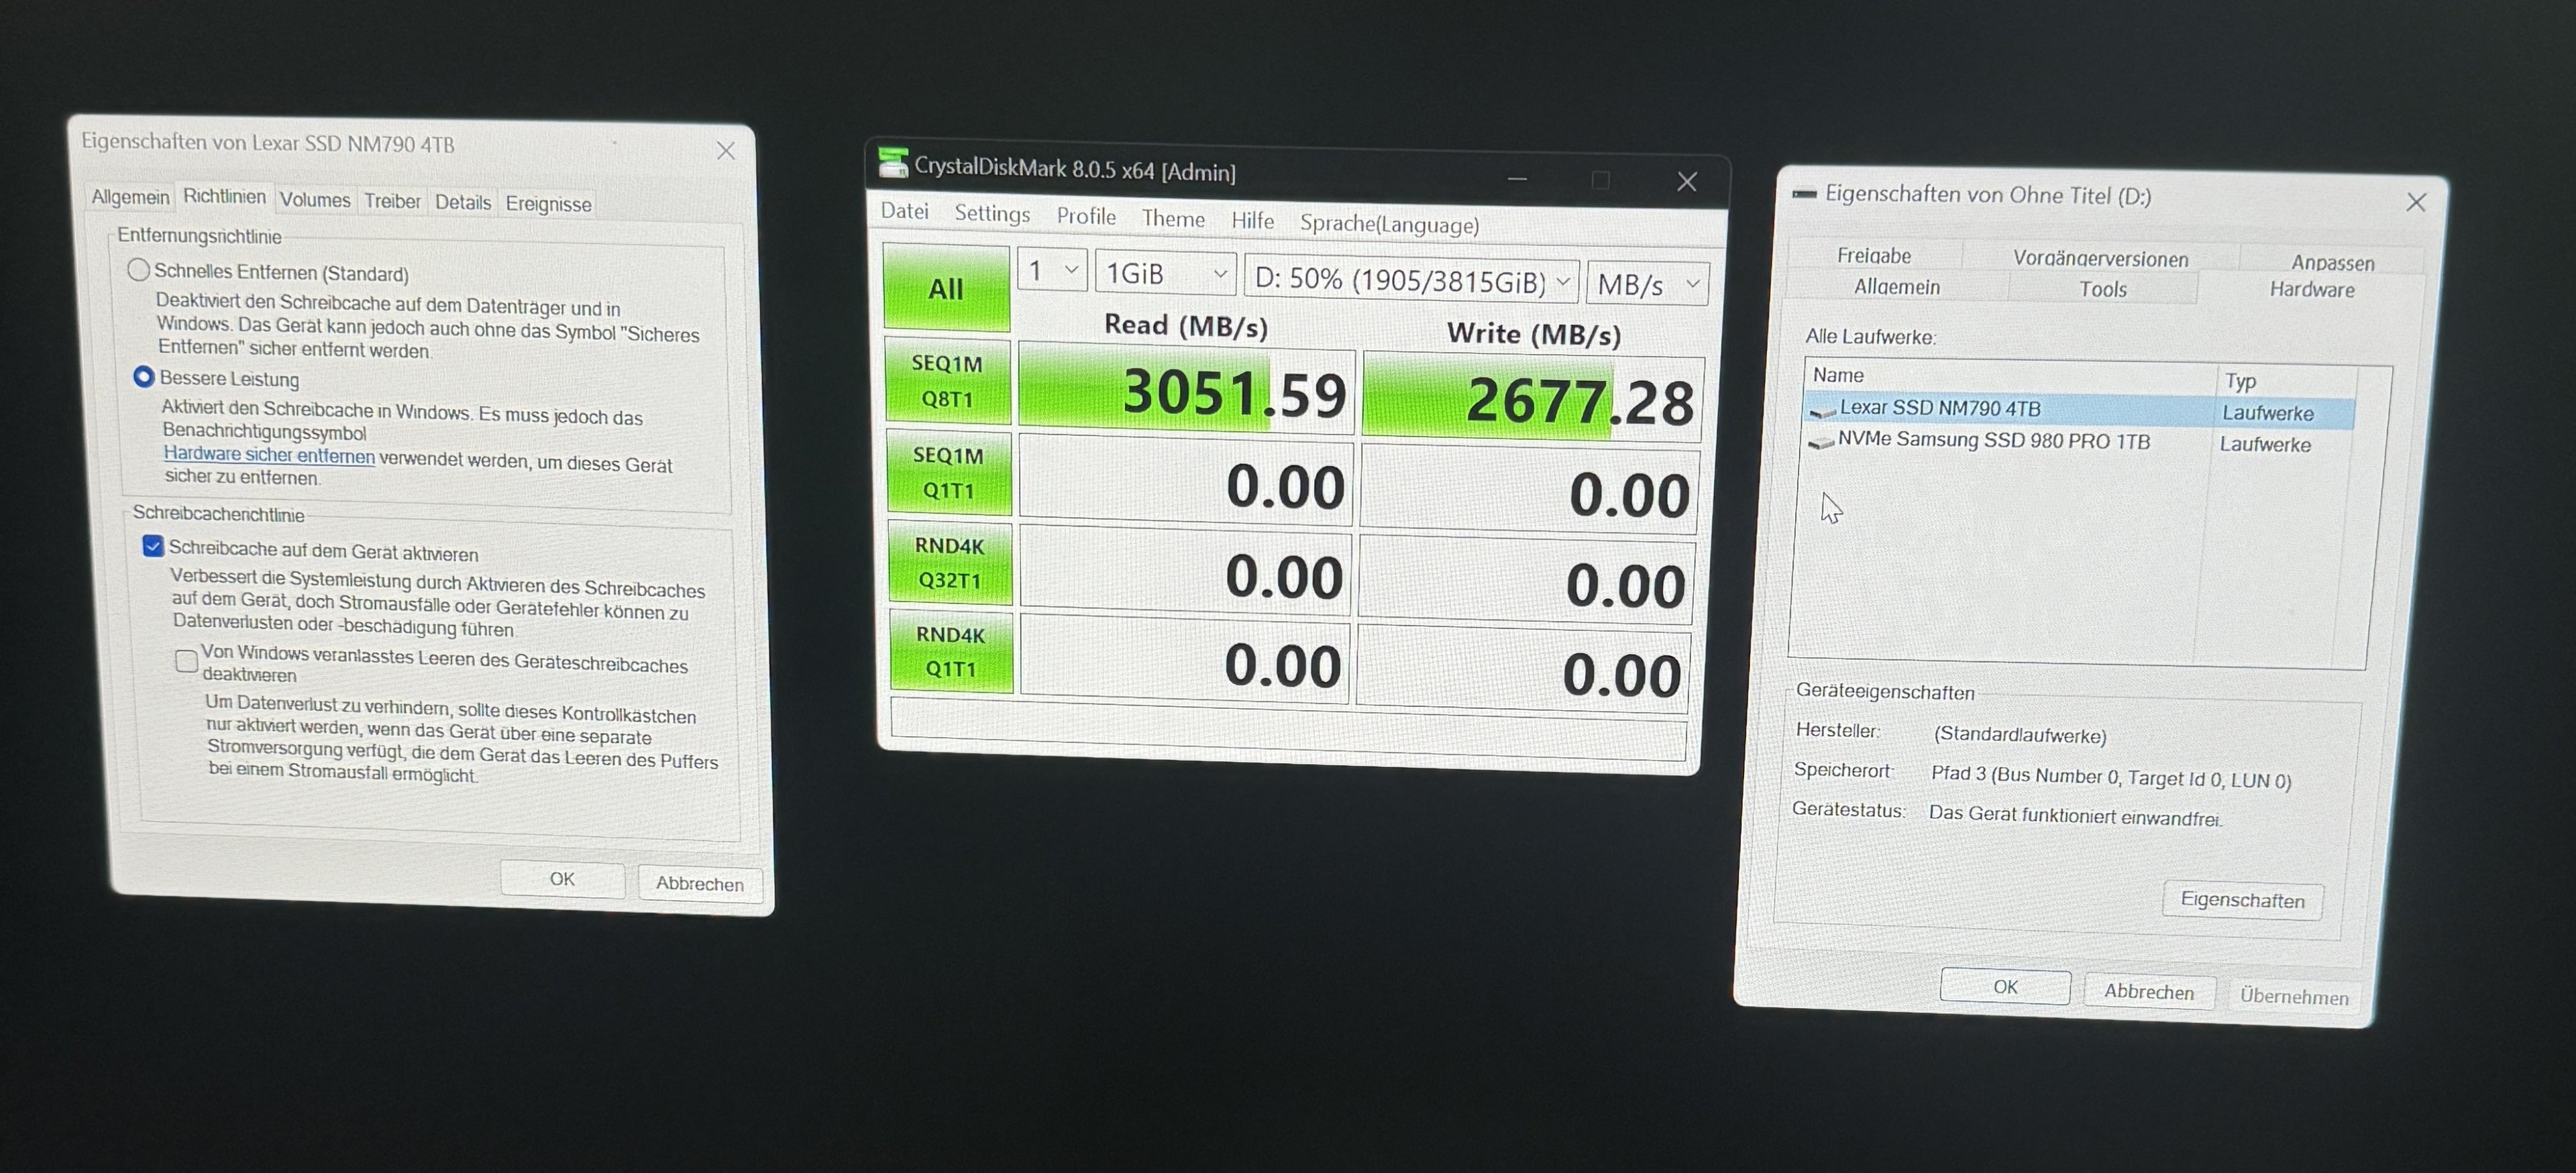The height and width of the screenshot is (1173, 2576).
Task: Open the test count dropdown showing 1
Action: tap(1052, 271)
